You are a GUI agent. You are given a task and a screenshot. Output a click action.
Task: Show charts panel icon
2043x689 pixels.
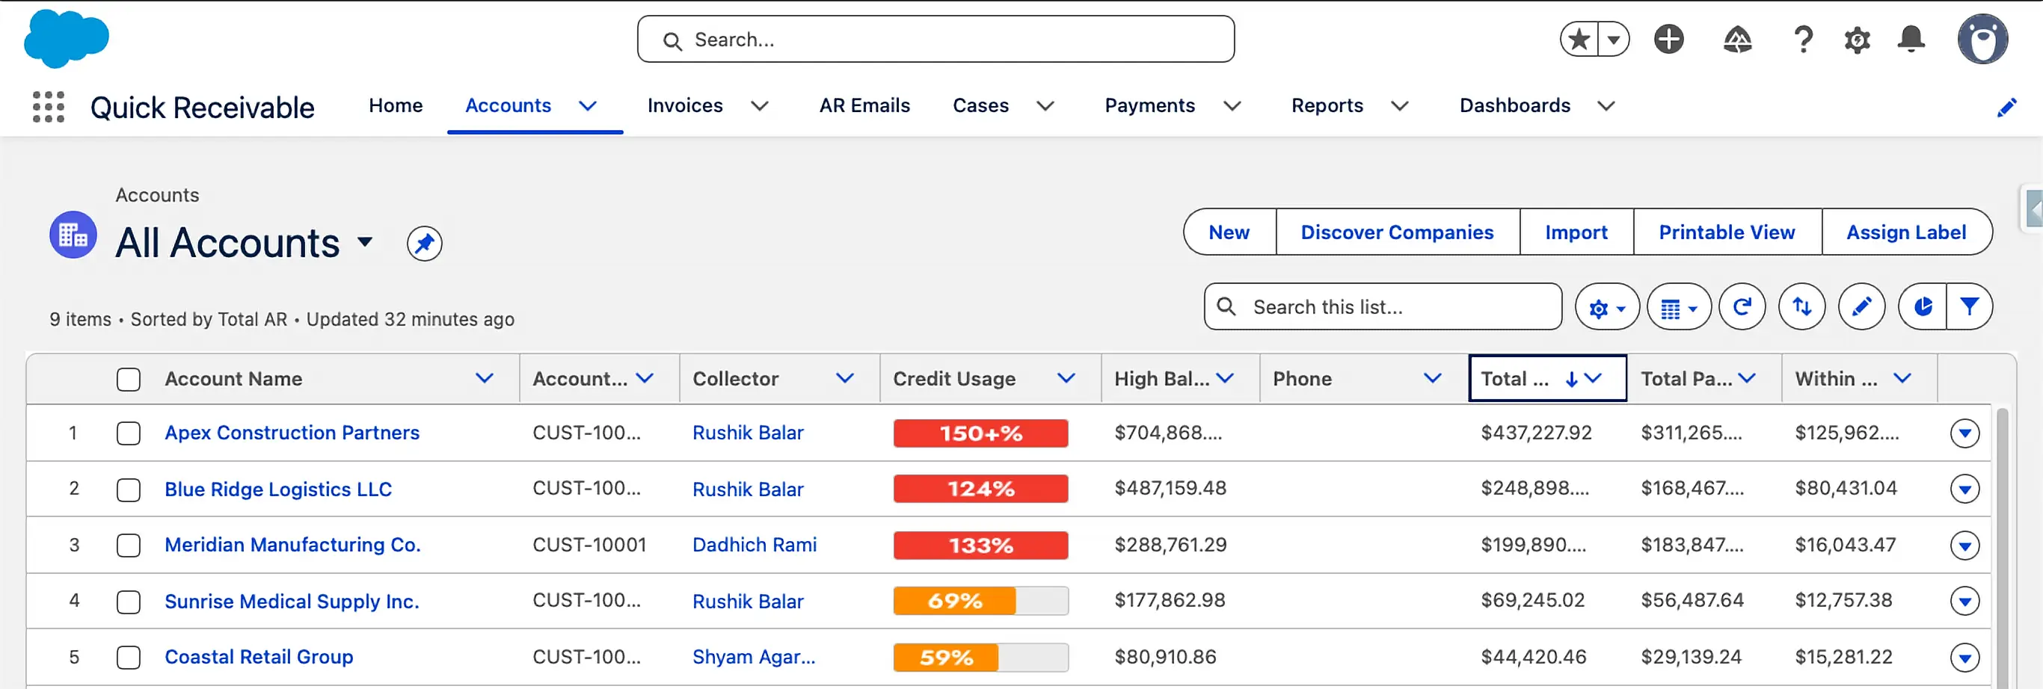[1923, 307]
